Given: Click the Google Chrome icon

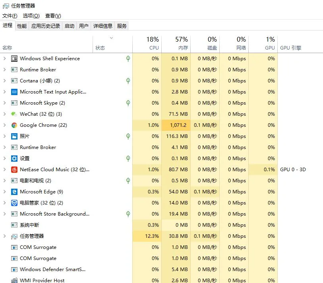Looking at the screenshot, I should pyautogui.click(x=14, y=125).
